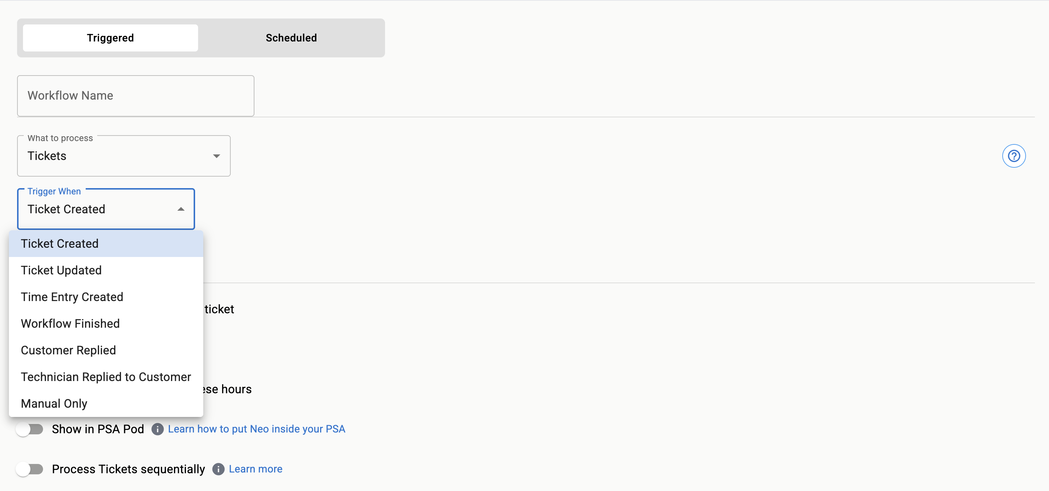Viewport: 1049px width, 491px height.
Task: Open Learn how to put Neo inside your PSA link
Action: pos(256,429)
